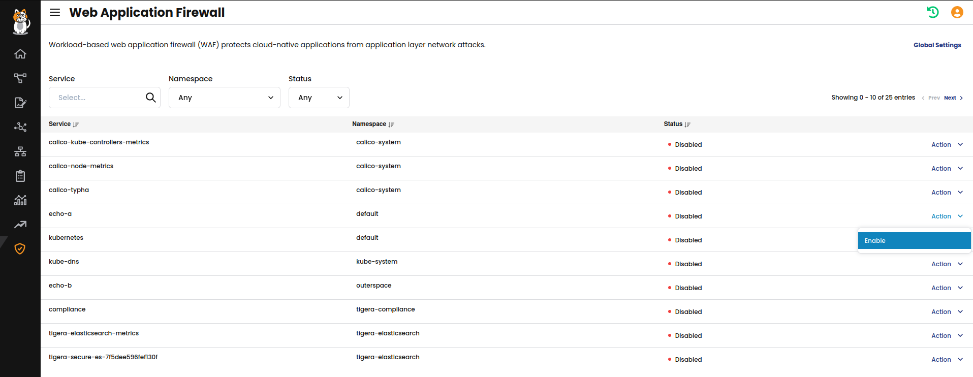This screenshot has width=973, height=377.
Task: Go to the home dashboard icon
Action: (x=20, y=54)
